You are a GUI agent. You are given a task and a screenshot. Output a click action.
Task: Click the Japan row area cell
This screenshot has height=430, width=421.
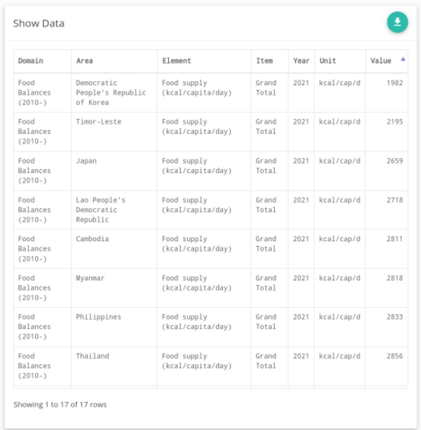pyautogui.click(x=86, y=161)
